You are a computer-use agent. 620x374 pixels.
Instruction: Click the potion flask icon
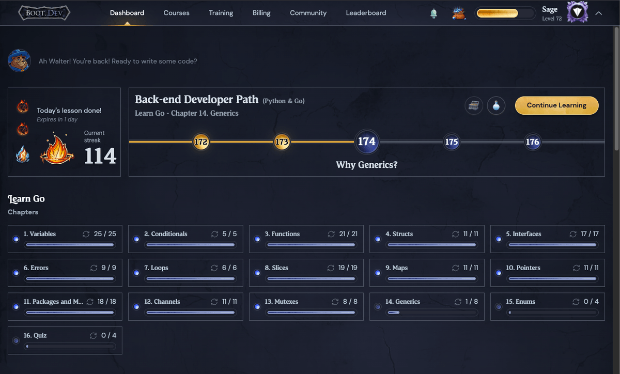[x=496, y=105]
